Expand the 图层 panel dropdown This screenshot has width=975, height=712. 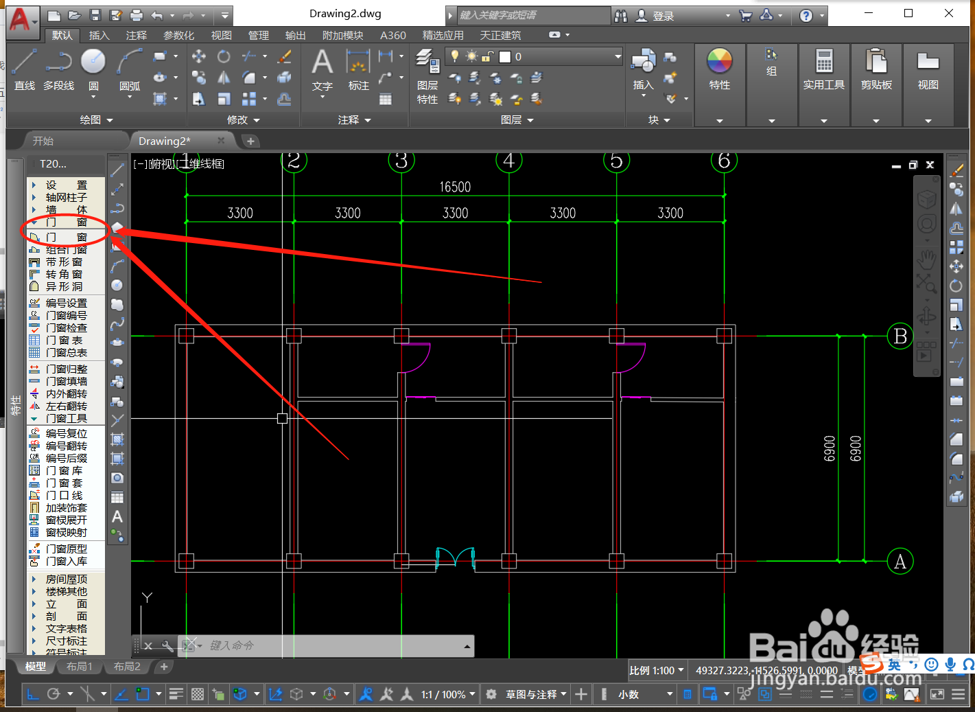coord(517,119)
